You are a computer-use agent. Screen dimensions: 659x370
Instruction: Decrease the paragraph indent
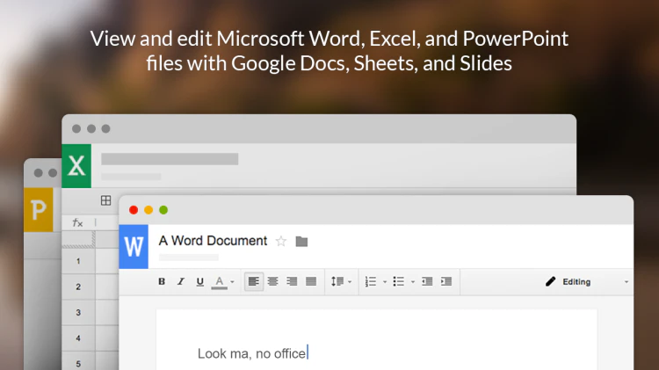point(427,281)
